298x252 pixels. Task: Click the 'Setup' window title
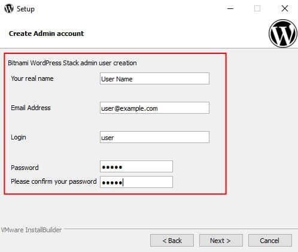click(26, 9)
